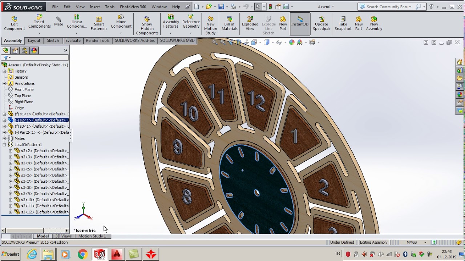Click the Edit Appearance color sphere icon

(292, 42)
